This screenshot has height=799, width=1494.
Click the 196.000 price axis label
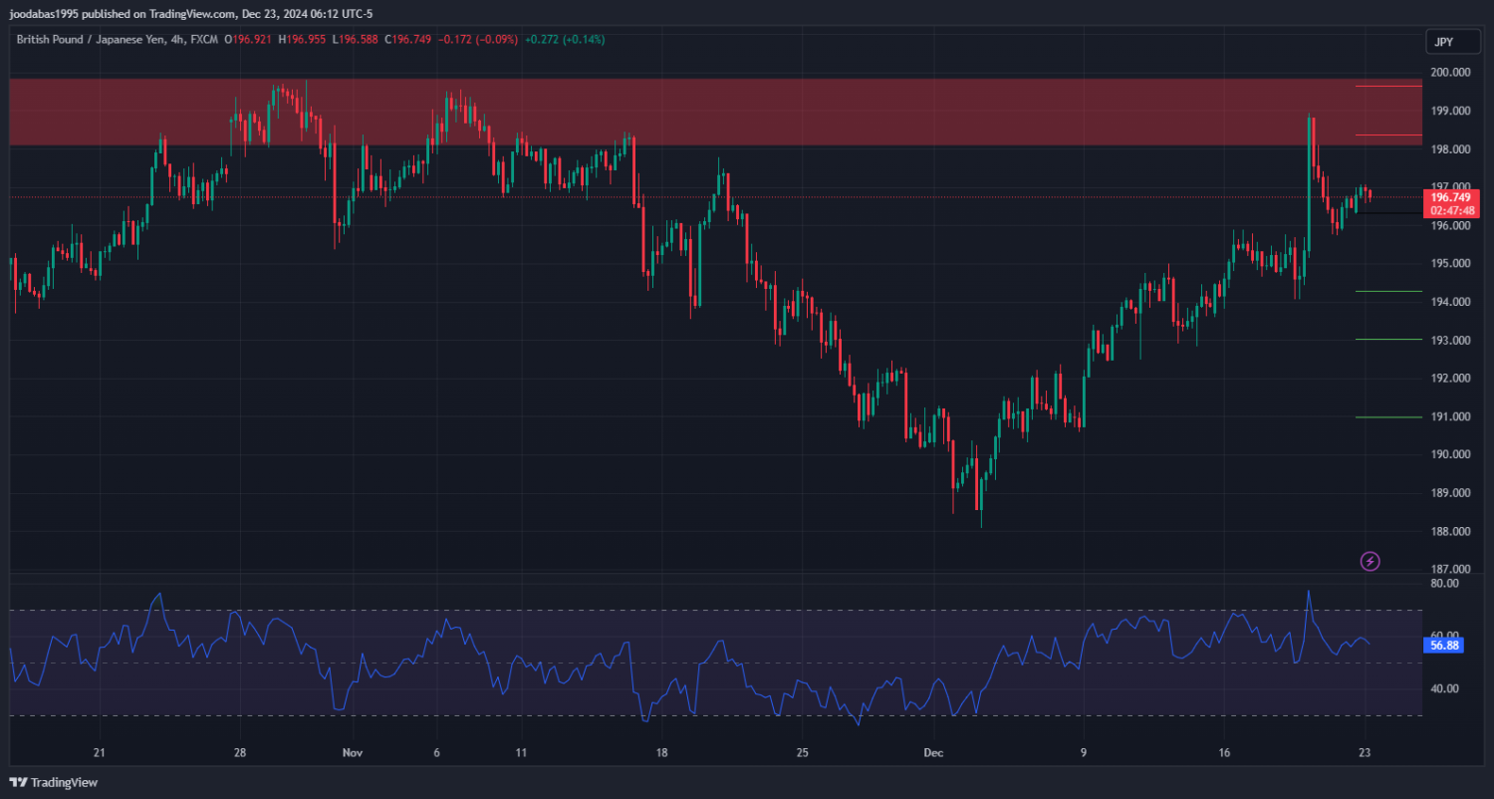click(1451, 226)
